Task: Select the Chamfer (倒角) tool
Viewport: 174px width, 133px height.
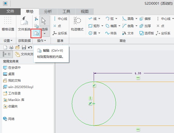Action: (x=128, y=26)
